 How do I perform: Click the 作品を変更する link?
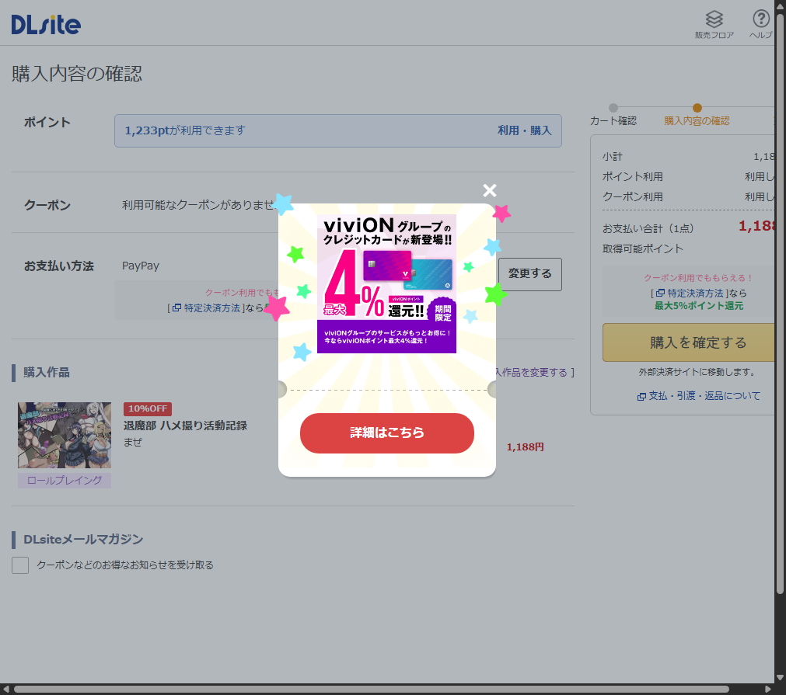tap(534, 373)
